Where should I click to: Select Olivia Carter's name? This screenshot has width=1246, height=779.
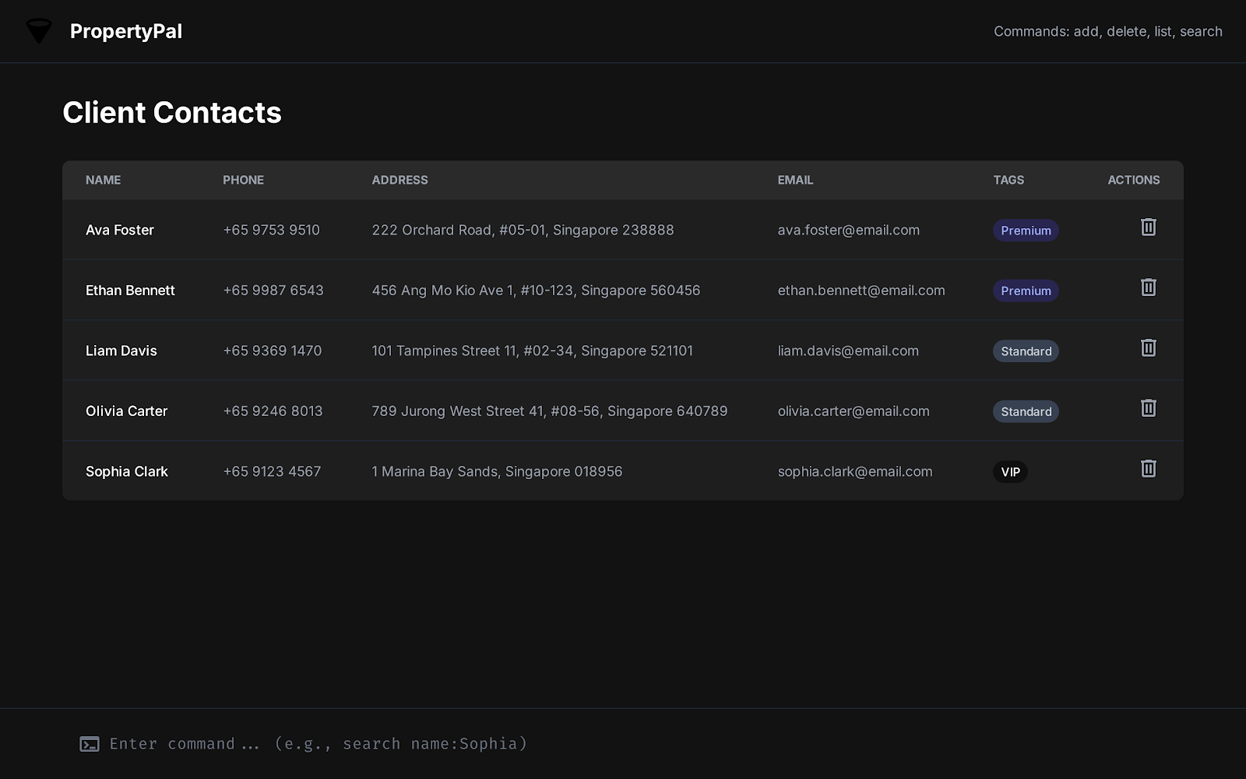pos(126,411)
